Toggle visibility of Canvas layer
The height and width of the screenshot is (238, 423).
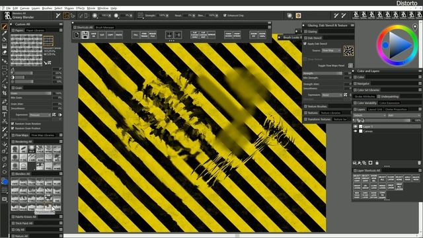[x=356, y=131]
